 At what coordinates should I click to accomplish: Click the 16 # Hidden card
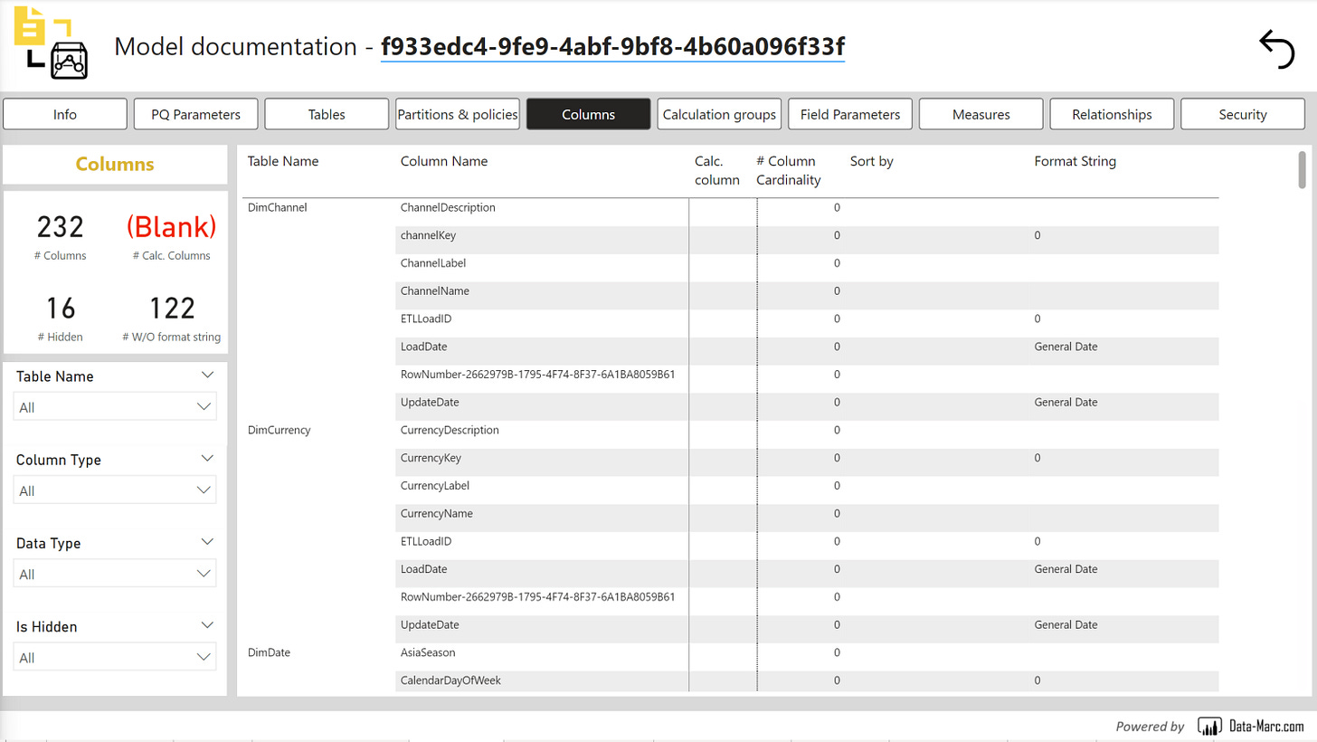(61, 319)
